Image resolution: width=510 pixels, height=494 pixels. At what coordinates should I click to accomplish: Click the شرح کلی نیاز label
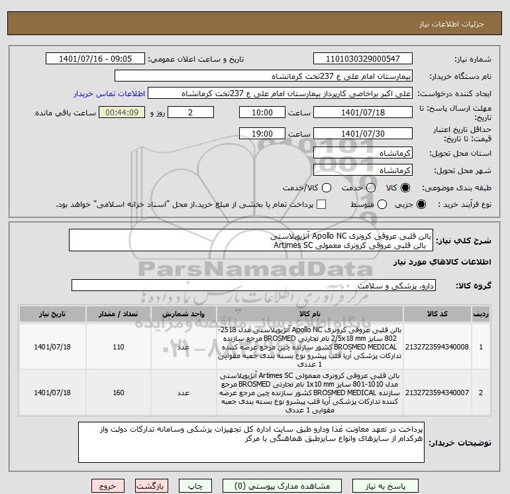464,241
